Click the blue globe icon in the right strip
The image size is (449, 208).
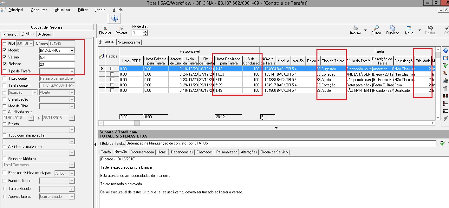(x=446, y=51)
